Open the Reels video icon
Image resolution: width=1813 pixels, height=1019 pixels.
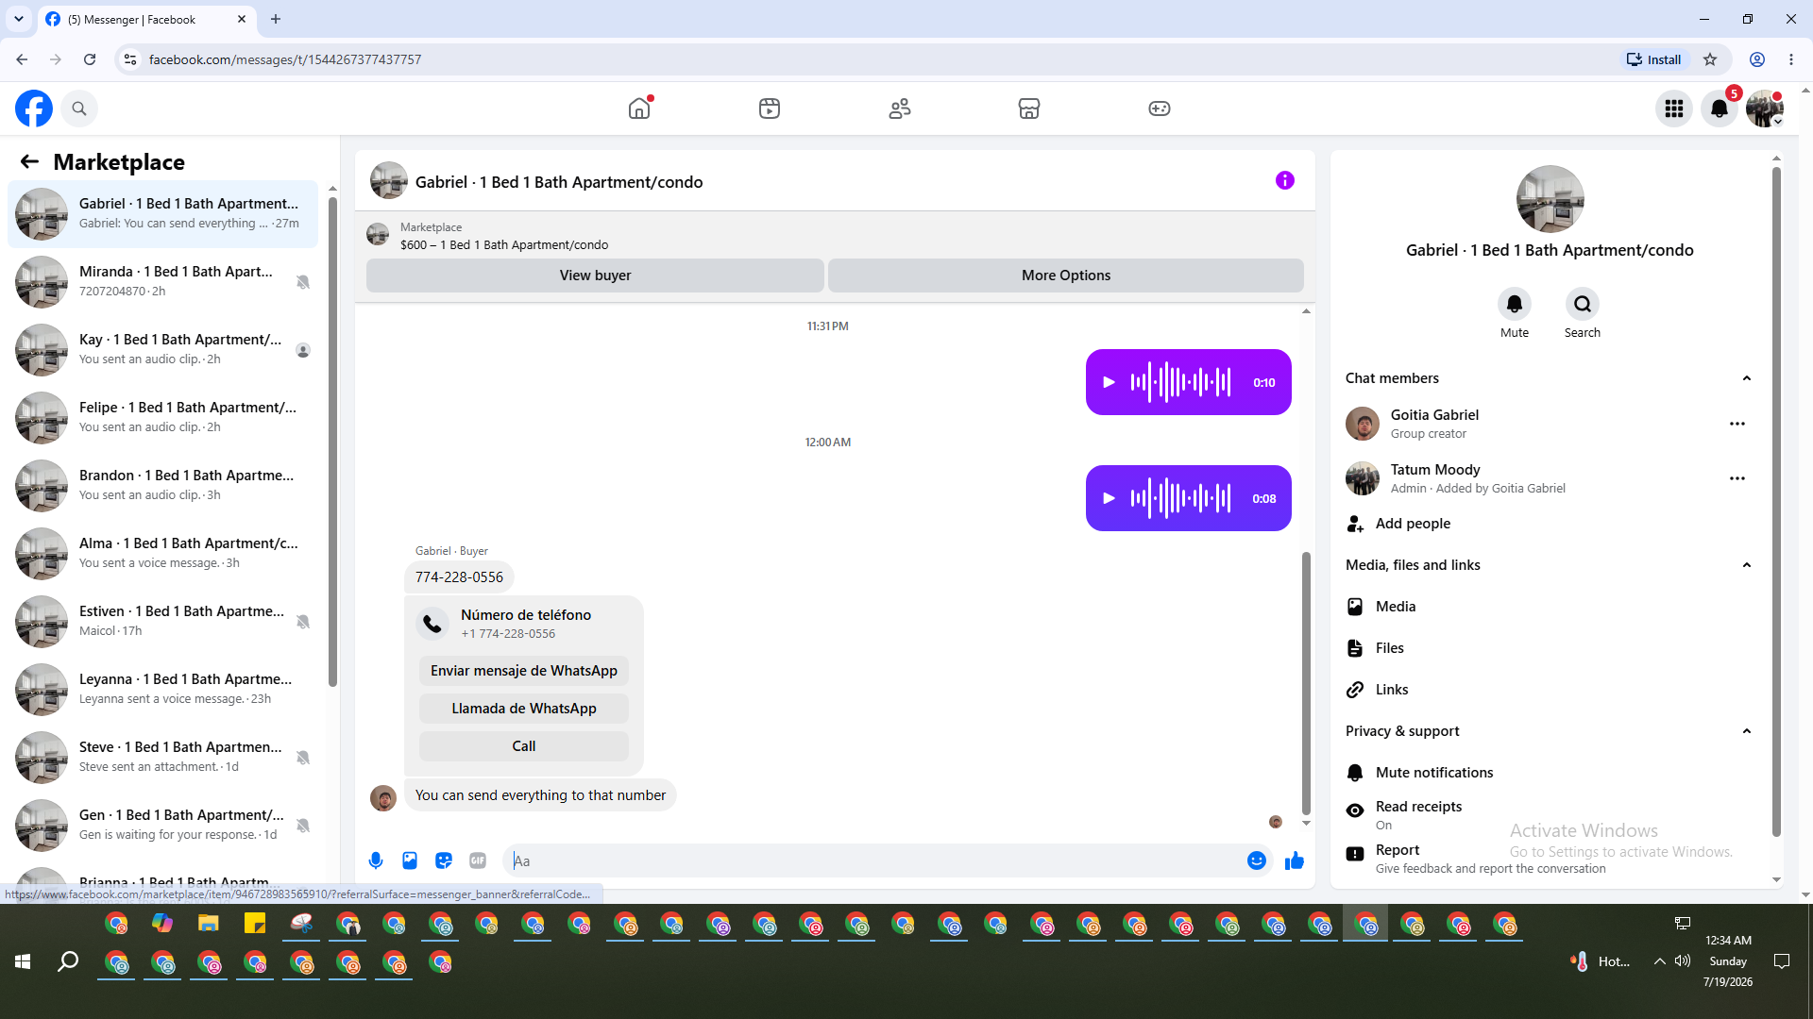coord(770,109)
